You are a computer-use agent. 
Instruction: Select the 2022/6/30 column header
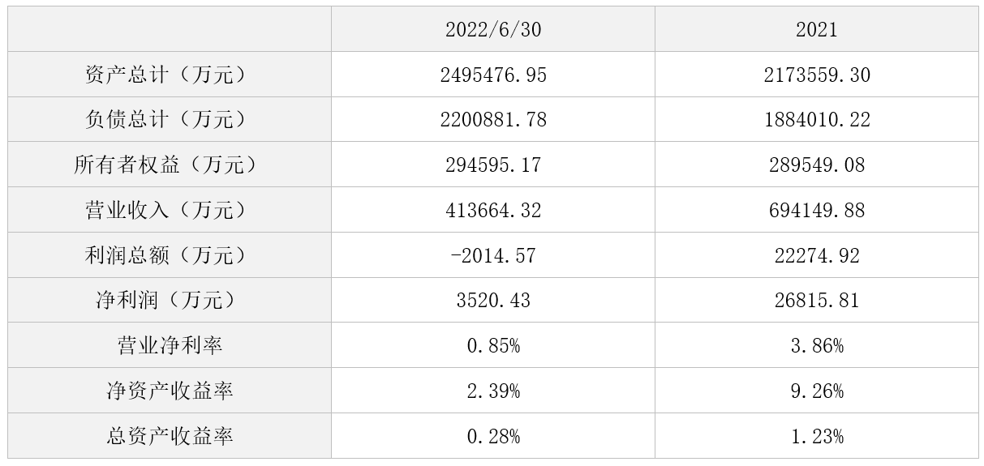pos(493,29)
